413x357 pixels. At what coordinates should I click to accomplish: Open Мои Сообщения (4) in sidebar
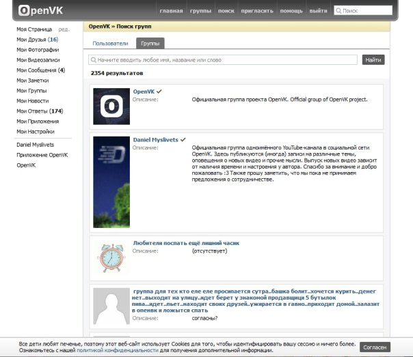(x=41, y=70)
